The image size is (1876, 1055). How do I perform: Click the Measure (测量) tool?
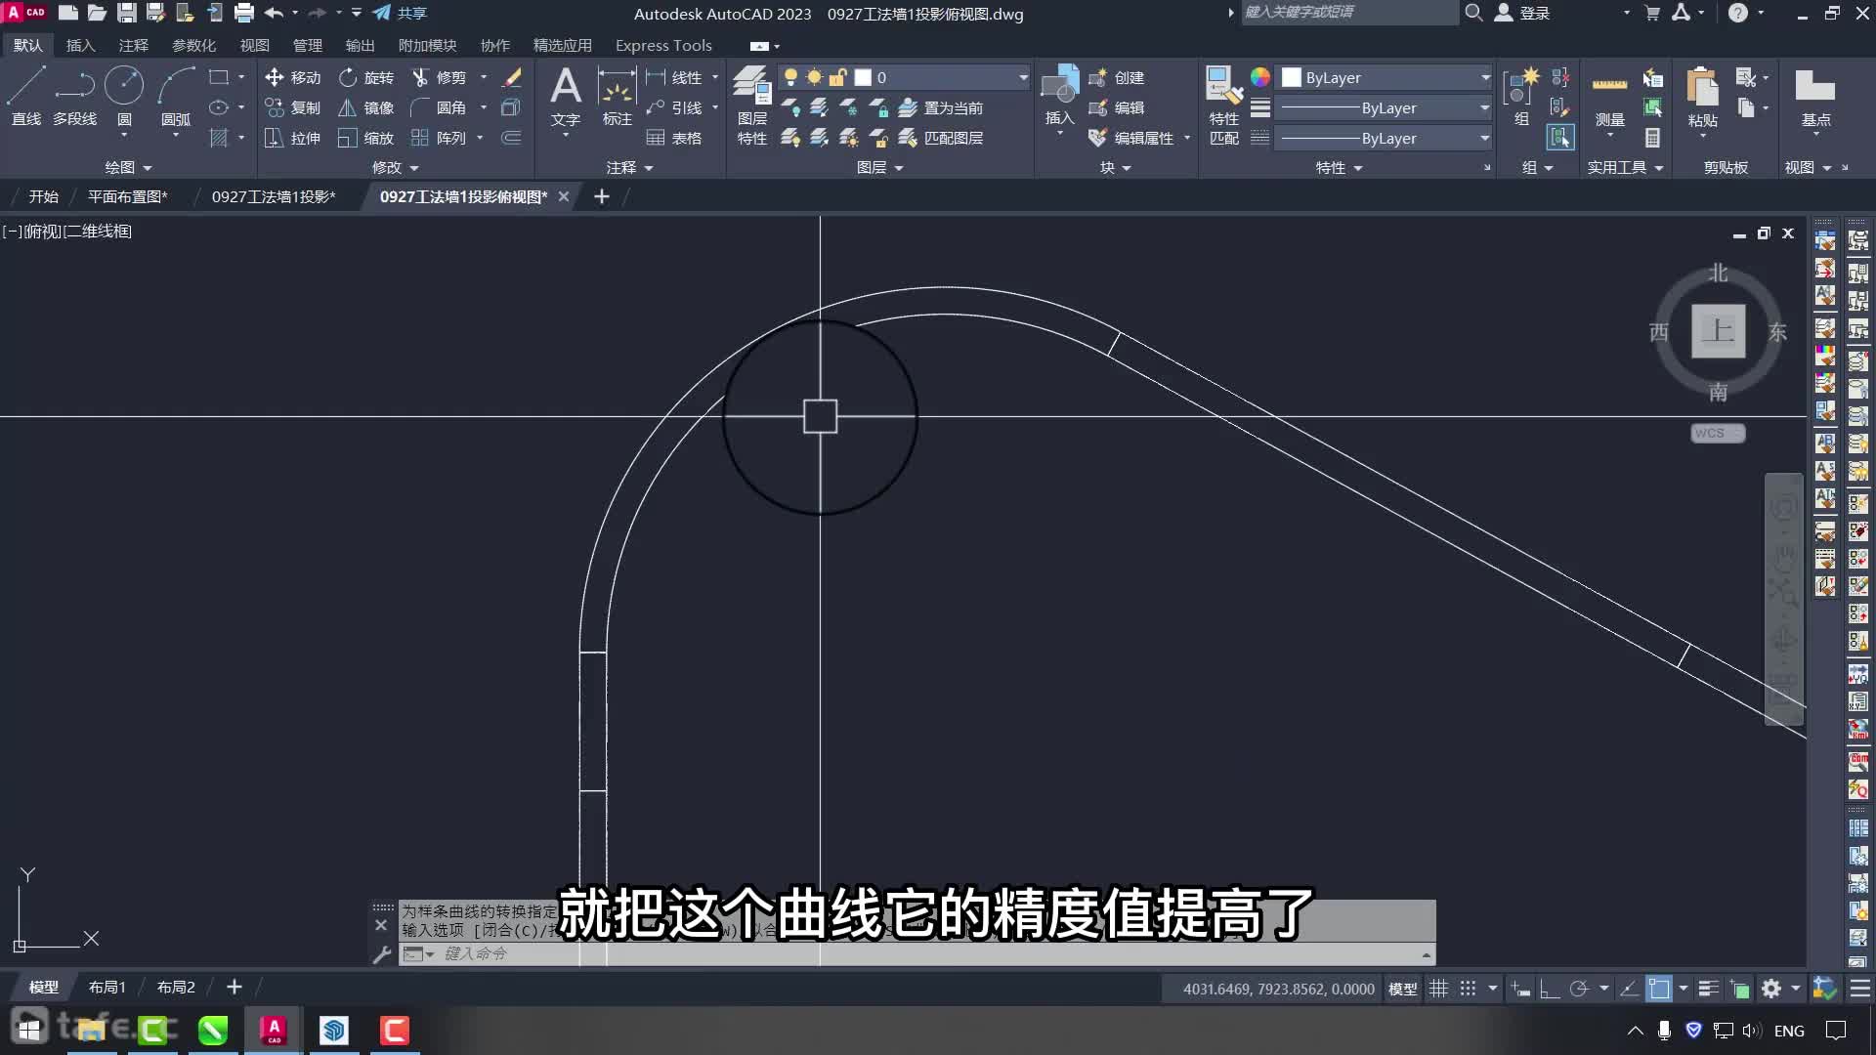pyautogui.click(x=1610, y=97)
